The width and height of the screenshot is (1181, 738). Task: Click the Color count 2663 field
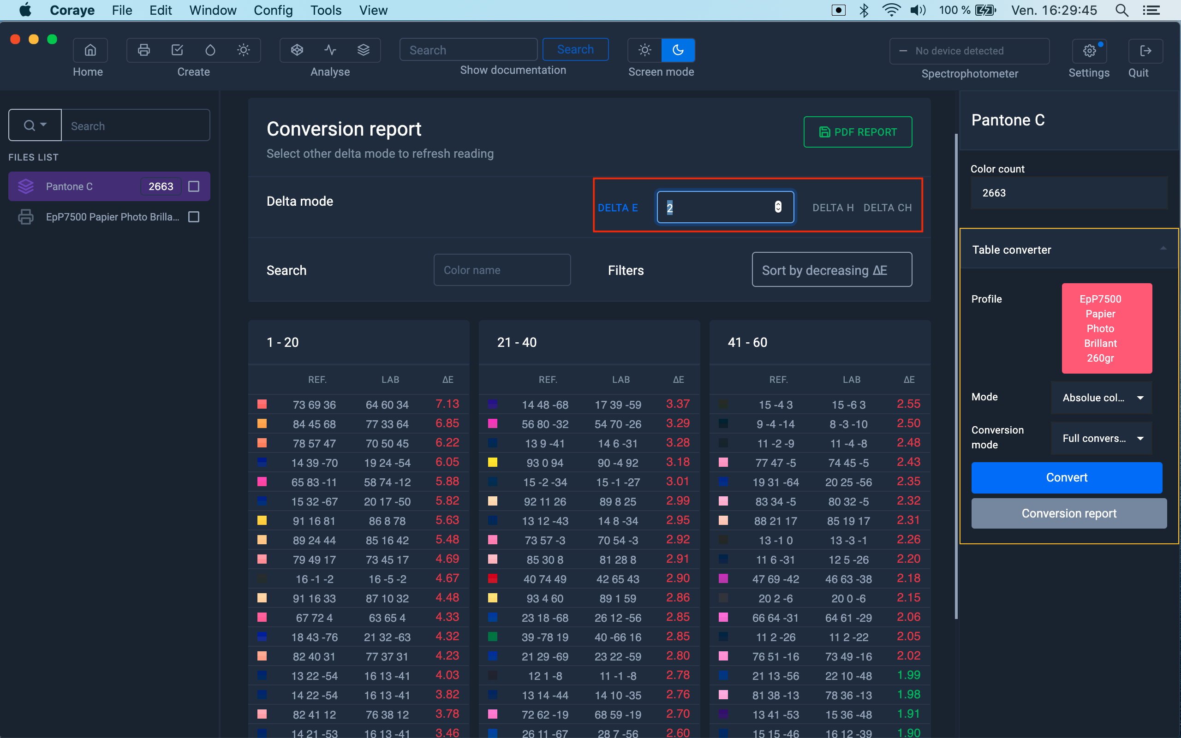click(x=1069, y=193)
